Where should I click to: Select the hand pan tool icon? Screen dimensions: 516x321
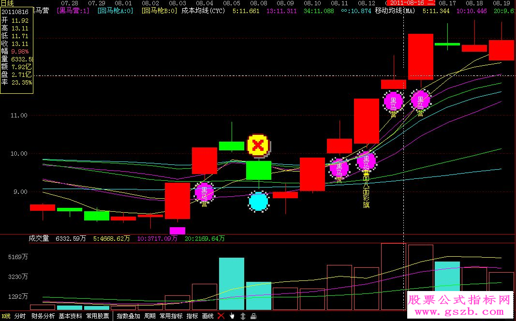click(232, 316)
